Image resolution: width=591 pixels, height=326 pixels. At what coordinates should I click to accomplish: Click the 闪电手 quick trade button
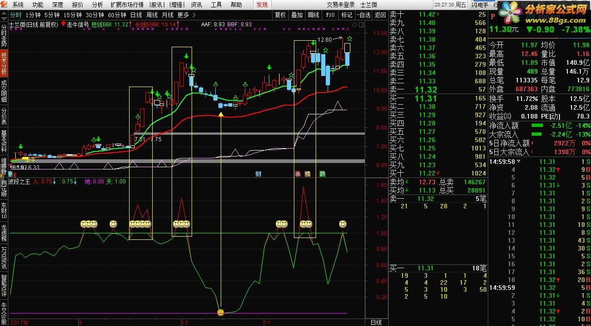pos(480,5)
